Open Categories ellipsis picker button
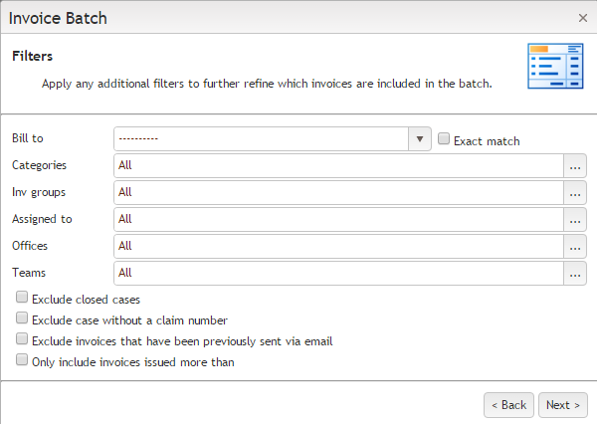Image resolution: width=597 pixels, height=424 pixels. point(575,165)
